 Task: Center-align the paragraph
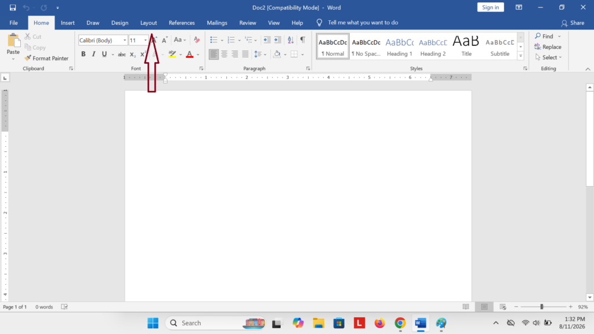[224, 54]
